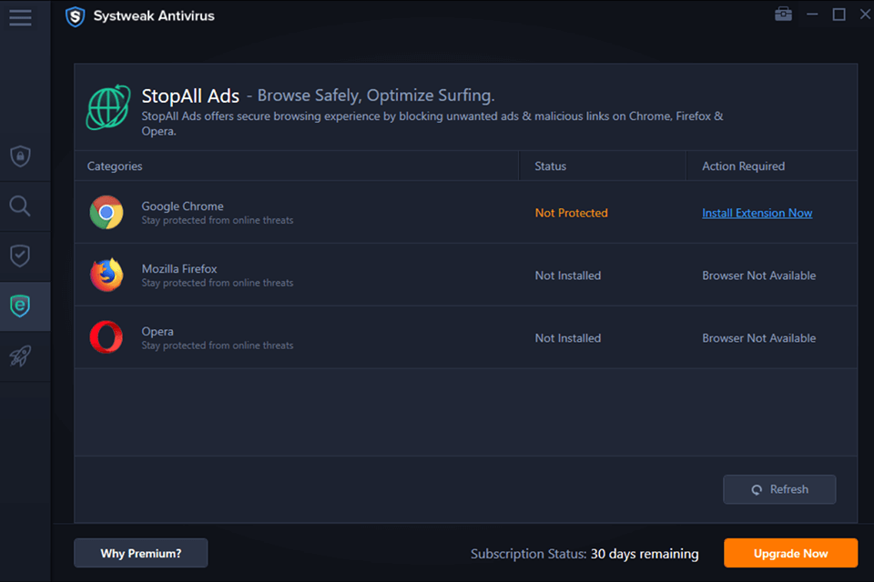
Task: Click 'Not Installed' status in the Opera row
Action: pos(568,338)
